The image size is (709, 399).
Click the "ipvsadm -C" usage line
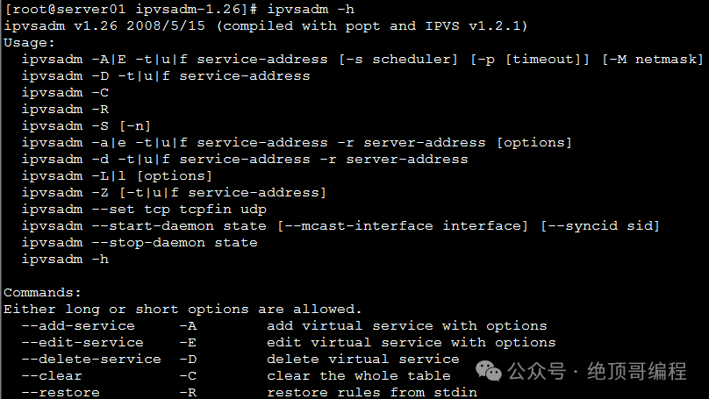65,92
